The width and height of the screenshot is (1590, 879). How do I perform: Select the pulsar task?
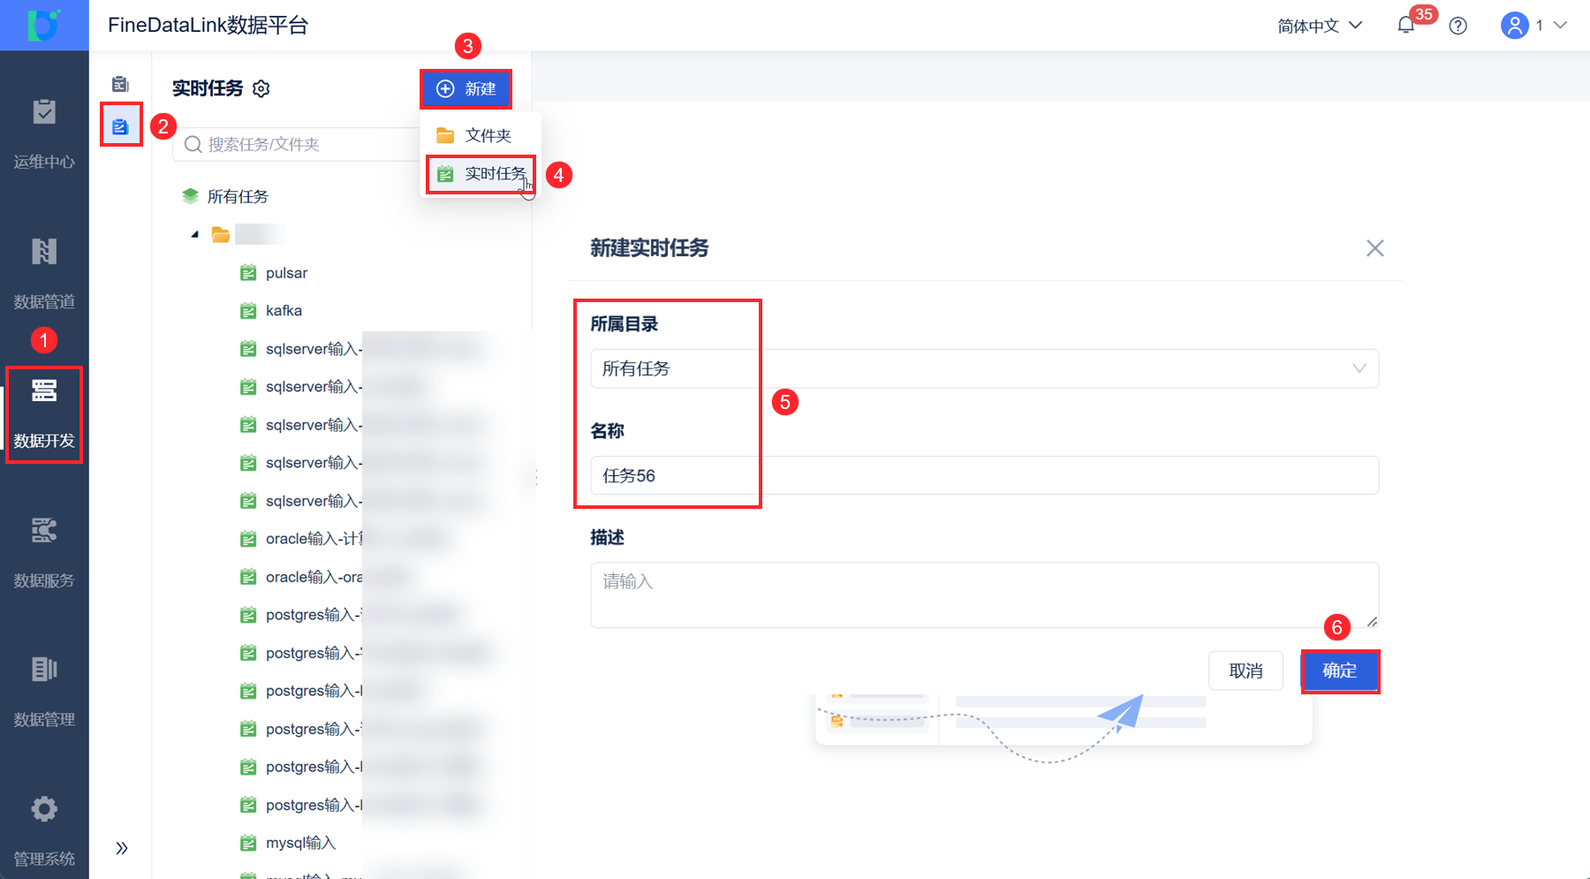pos(286,273)
